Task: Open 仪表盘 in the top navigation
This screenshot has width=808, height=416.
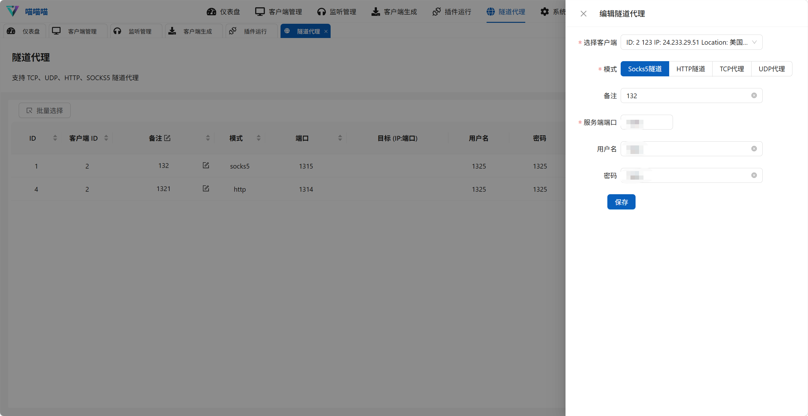Action: [223, 12]
